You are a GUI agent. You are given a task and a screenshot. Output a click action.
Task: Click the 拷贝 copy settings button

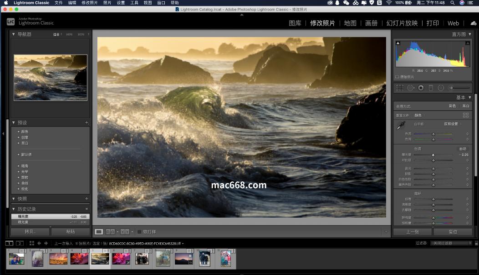[x=30, y=232]
